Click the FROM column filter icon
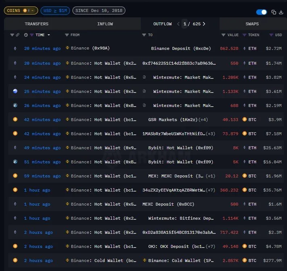 tap(67, 35)
